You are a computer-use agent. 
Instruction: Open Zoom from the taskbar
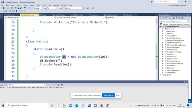point(95,105)
